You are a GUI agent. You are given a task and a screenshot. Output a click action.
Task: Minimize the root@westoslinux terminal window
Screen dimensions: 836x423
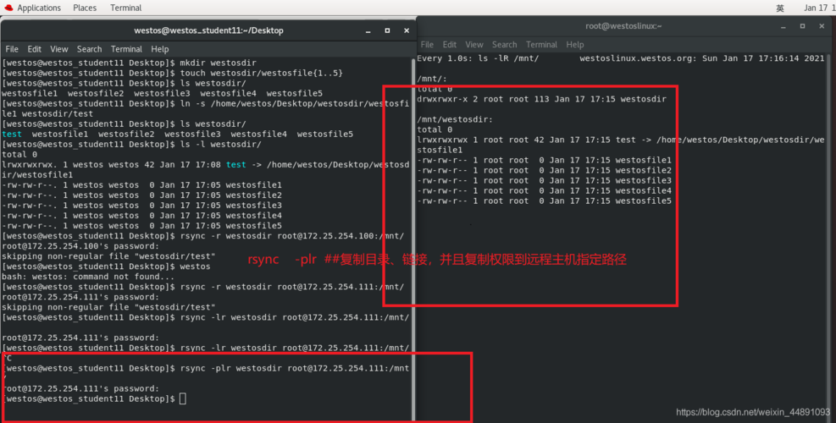coord(783,26)
